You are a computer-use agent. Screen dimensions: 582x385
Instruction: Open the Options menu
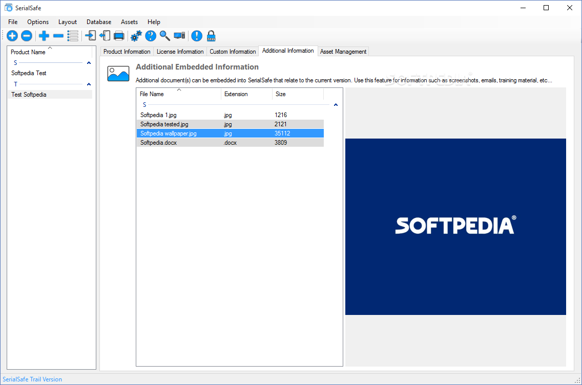coord(38,22)
